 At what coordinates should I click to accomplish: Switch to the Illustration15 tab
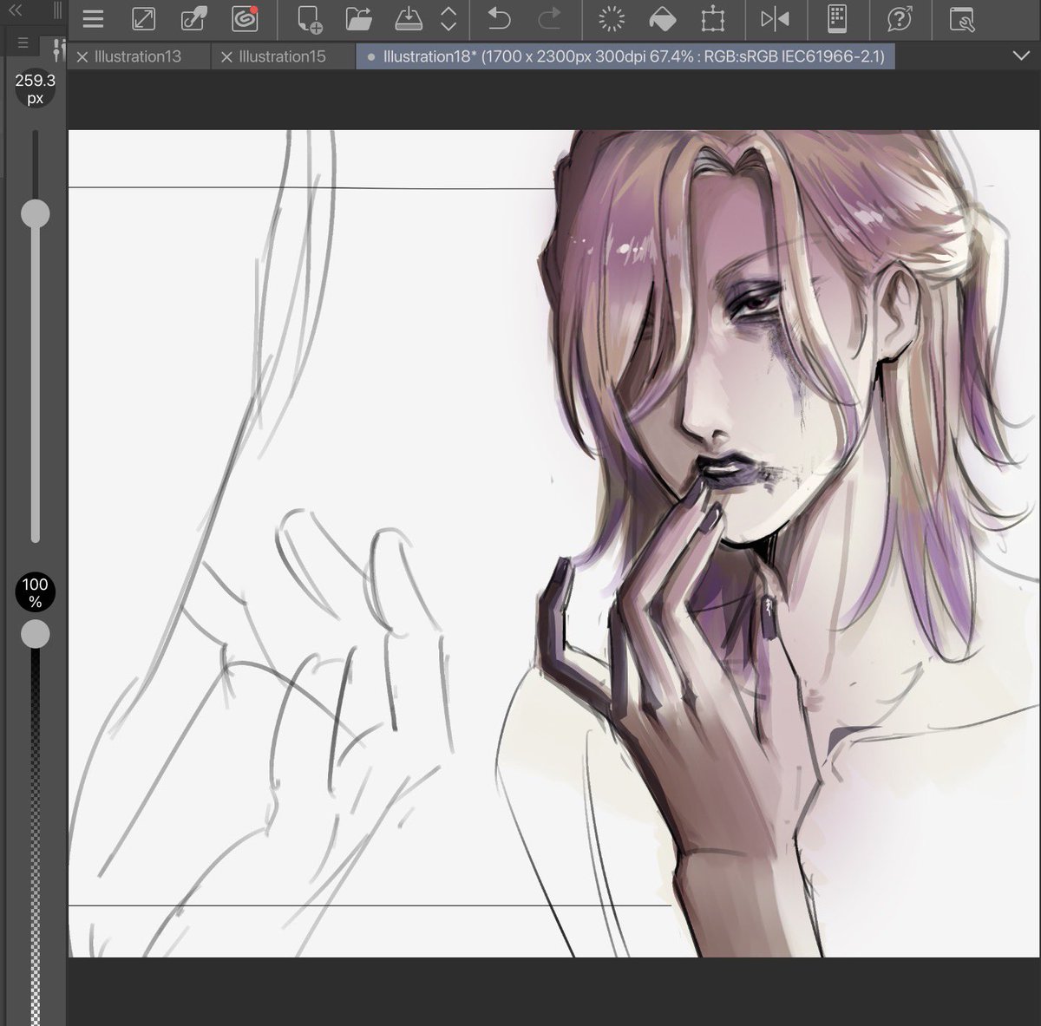[282, 56]
